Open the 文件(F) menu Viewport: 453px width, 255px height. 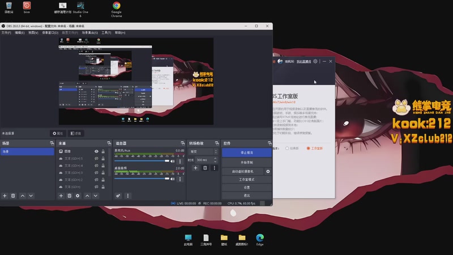pos(6,33)
